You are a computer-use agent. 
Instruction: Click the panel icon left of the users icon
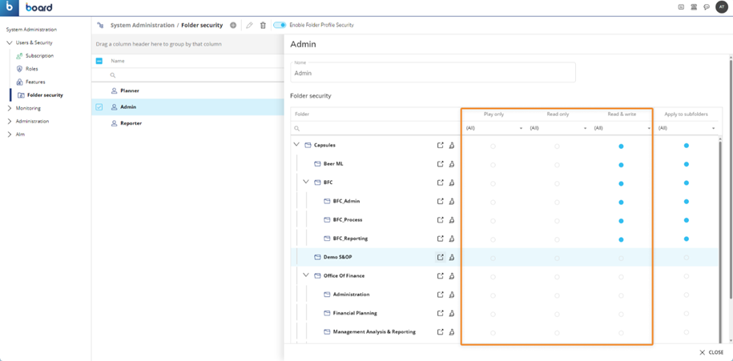pyautogui.click(x=681, y=7)
